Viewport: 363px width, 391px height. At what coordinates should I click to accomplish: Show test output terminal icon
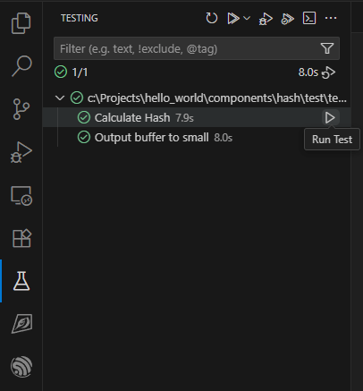309,18
